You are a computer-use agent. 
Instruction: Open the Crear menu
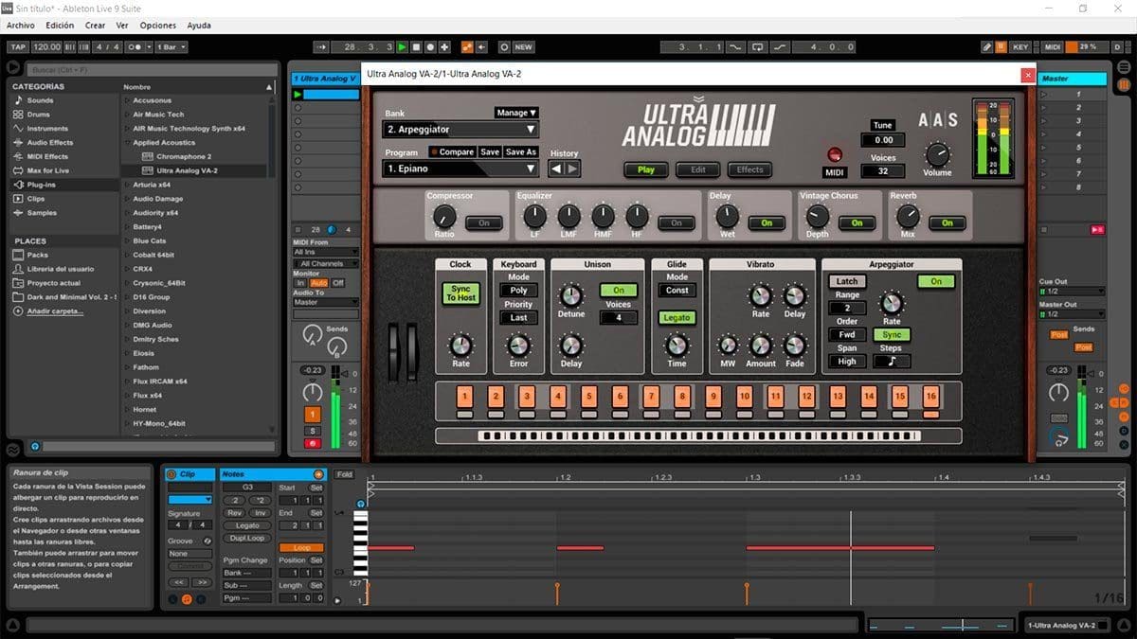95,26
